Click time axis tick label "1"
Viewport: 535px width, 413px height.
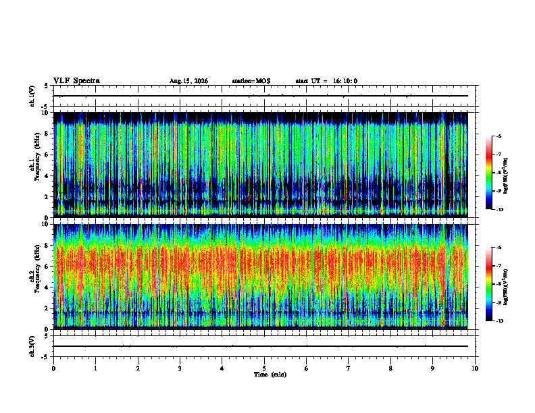[x=96, y=368]
